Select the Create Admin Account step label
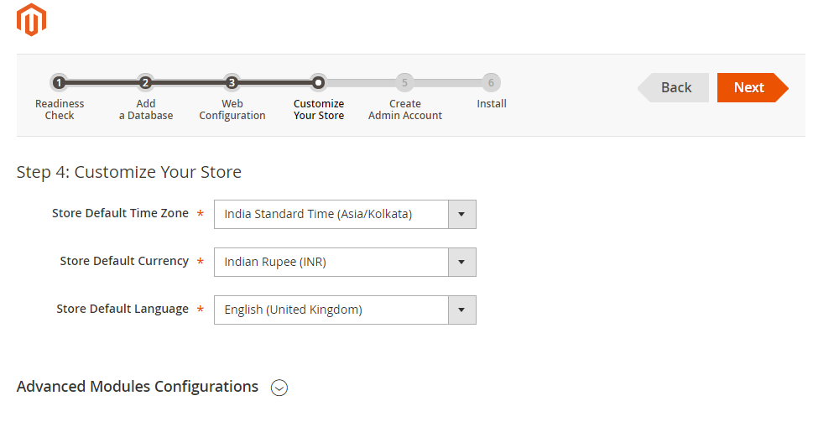The height and width of the screenshot is (427, 813). [x=405, y=110]
